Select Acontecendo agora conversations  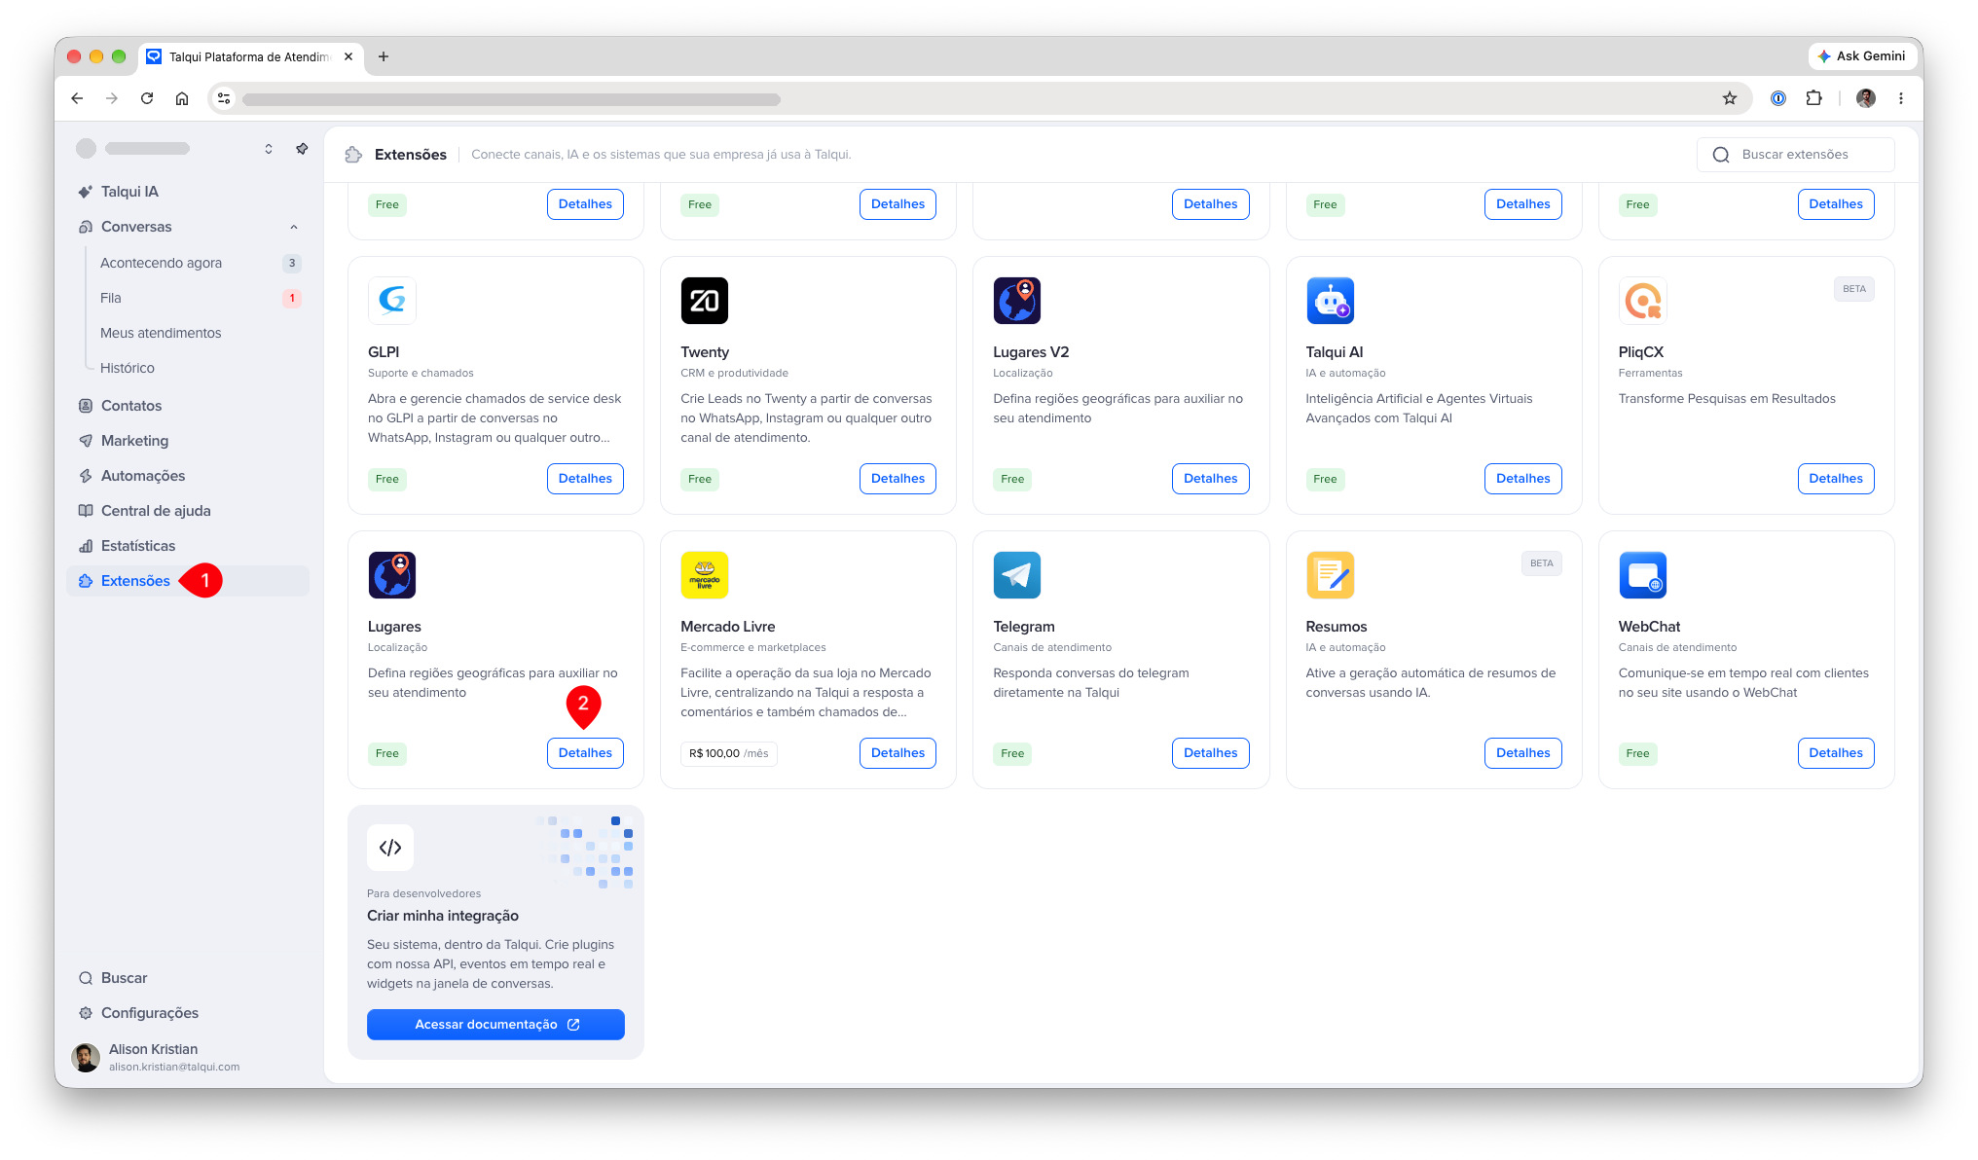(200, 263)
